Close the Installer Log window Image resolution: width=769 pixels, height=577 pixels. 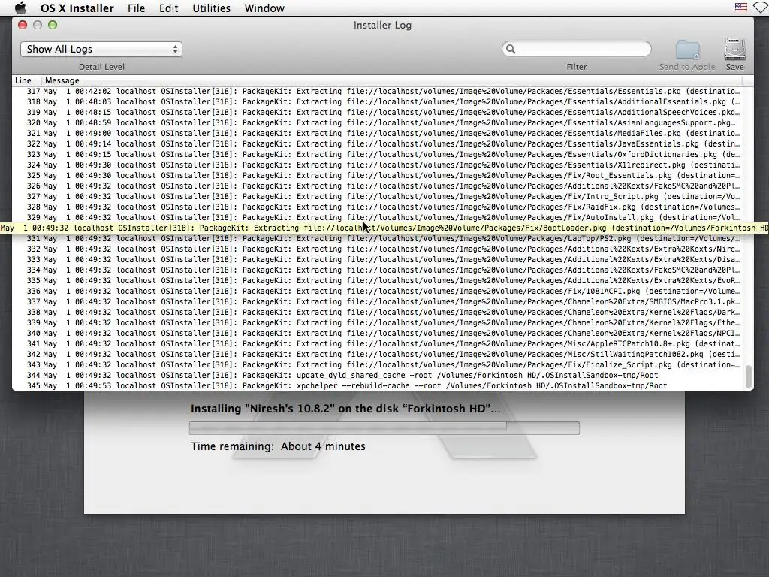click(23, 25)
